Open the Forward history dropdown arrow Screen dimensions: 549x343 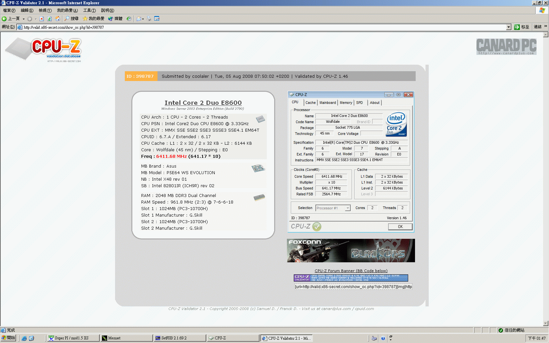click(36, 19)
